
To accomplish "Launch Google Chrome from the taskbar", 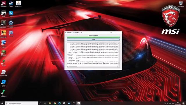I will pyautogui.click(x=55, y=103).
